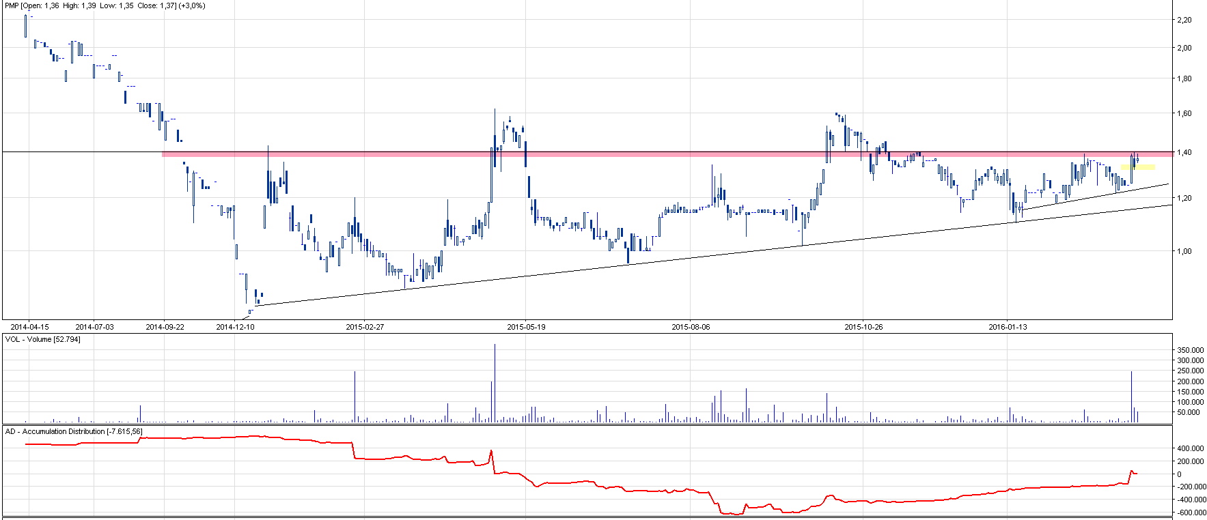The width and height of the screenshot is (1207, 520).
Task: Click the 2,20 price axis label
Action: click(1184, 20)
